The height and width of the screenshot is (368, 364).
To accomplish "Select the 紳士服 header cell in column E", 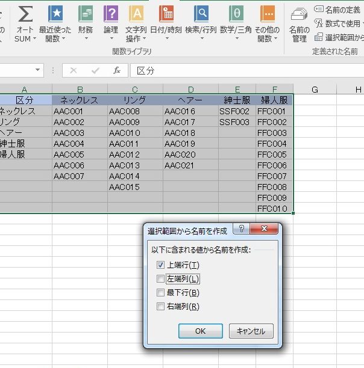I will pos(237,100).
